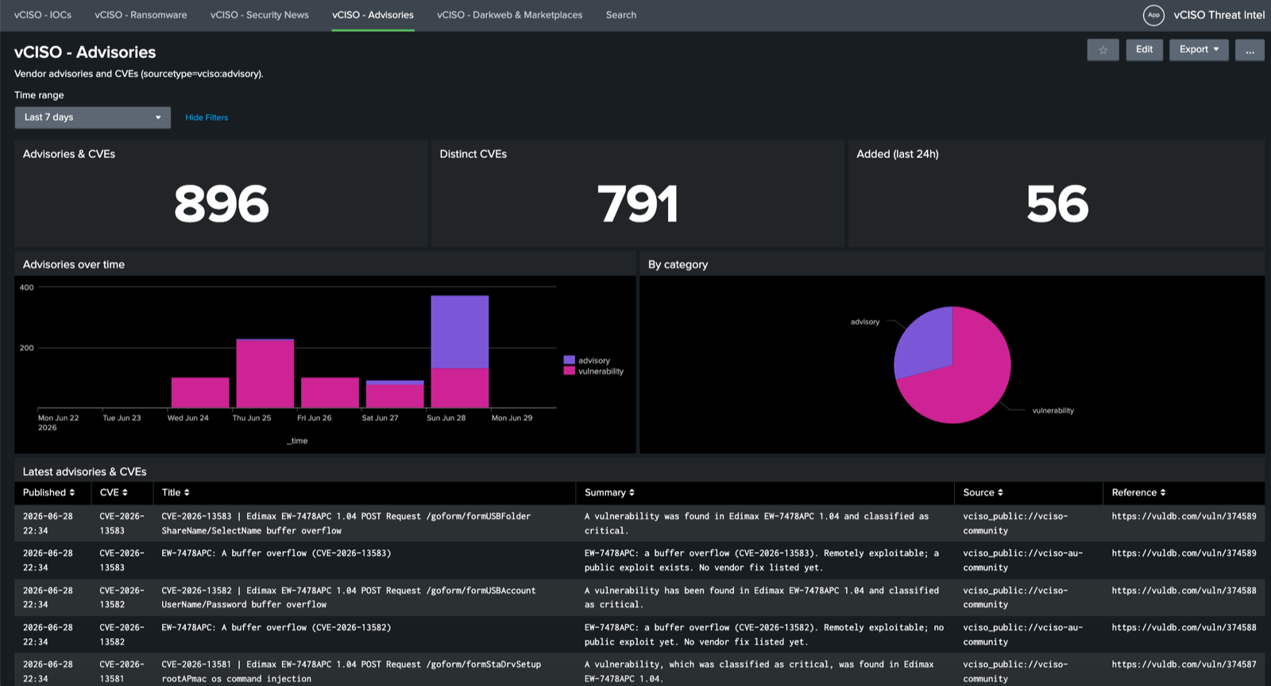This screenshot has width=1271, height=686.
Task: Click the 'vulnerability' pie chart label
Action: point(1053,410)
